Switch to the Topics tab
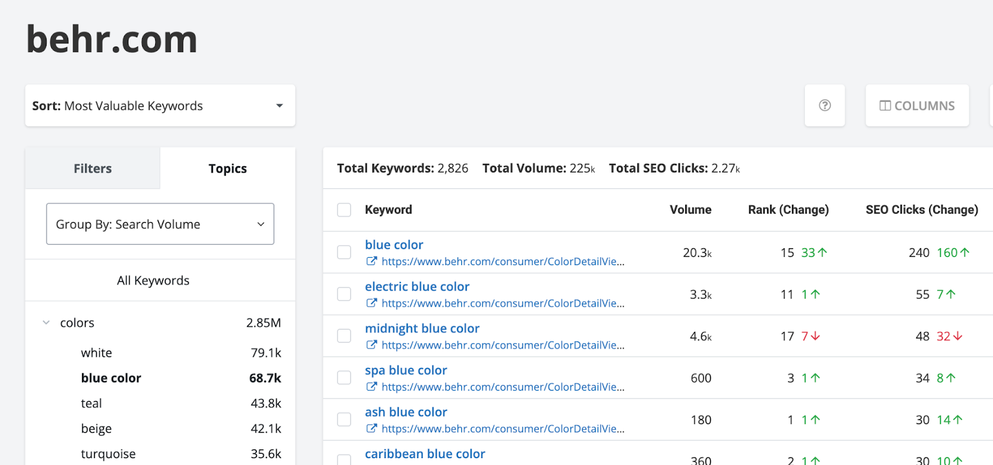This screenshot has height=465, width=993. pos(227,168)
